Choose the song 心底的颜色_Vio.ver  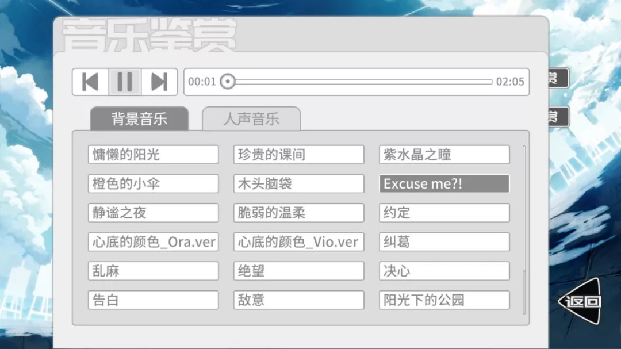click(298, 241)
